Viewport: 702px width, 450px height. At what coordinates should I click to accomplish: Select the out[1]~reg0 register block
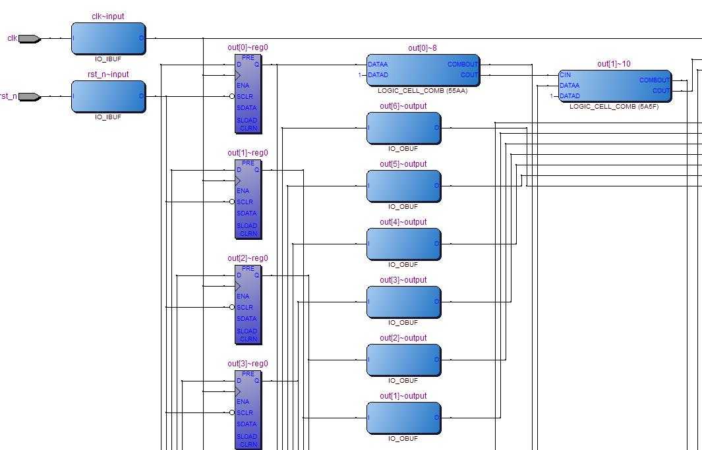pos(248,200)
